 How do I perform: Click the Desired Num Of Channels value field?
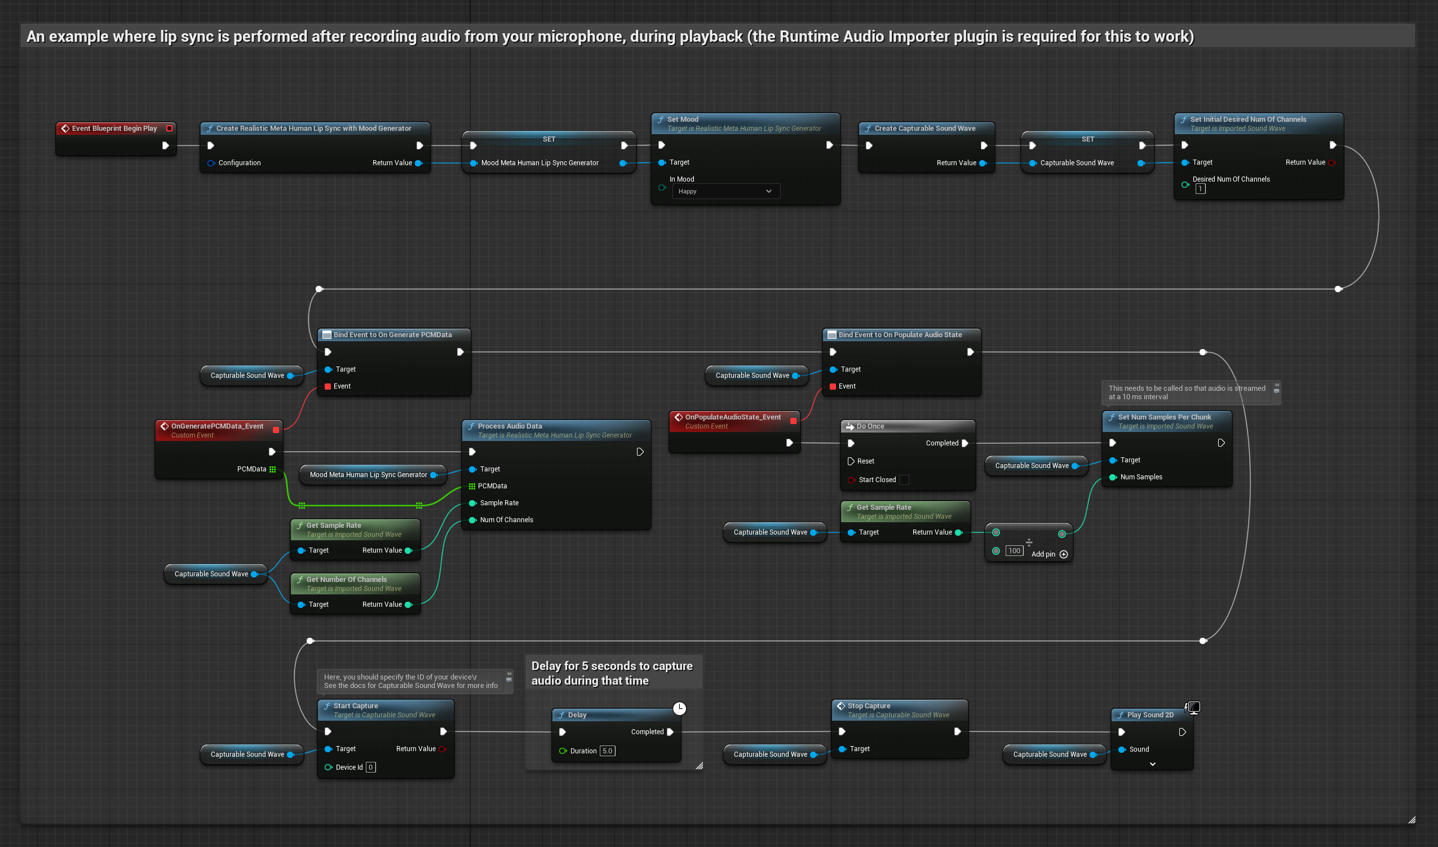coord(1200,189)
